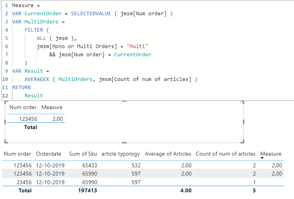Click Count of articles total 5
Image resolution: width=294 pixels, height=199 pixels.
(x=254, y=190)
